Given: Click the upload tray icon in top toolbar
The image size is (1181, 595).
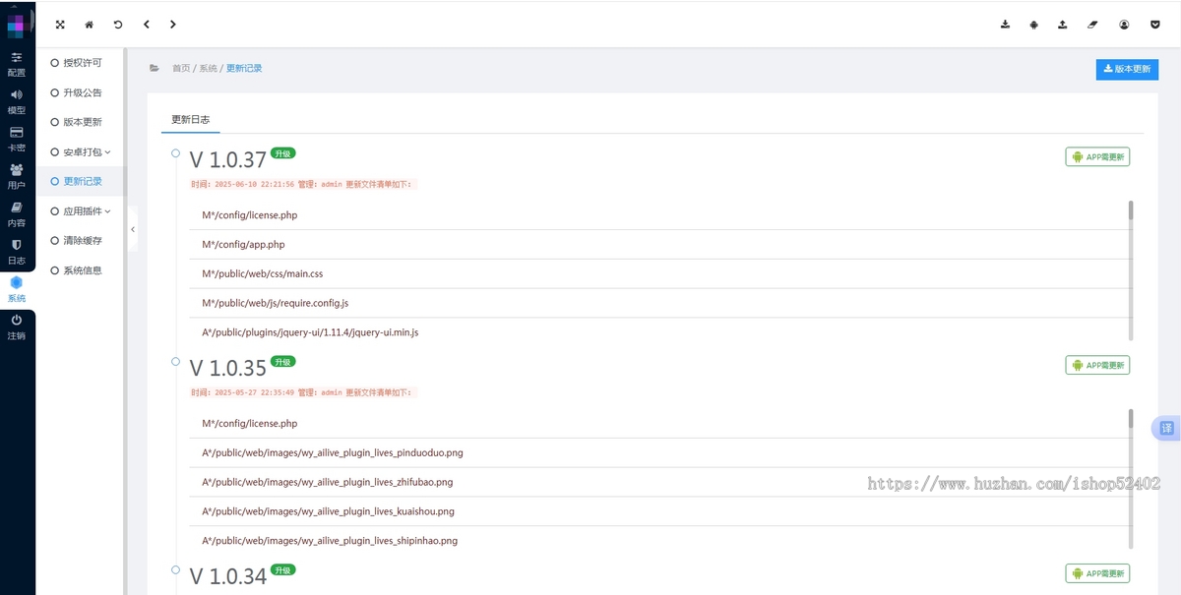Looking at the screenshot, I should click(1063, 25).
